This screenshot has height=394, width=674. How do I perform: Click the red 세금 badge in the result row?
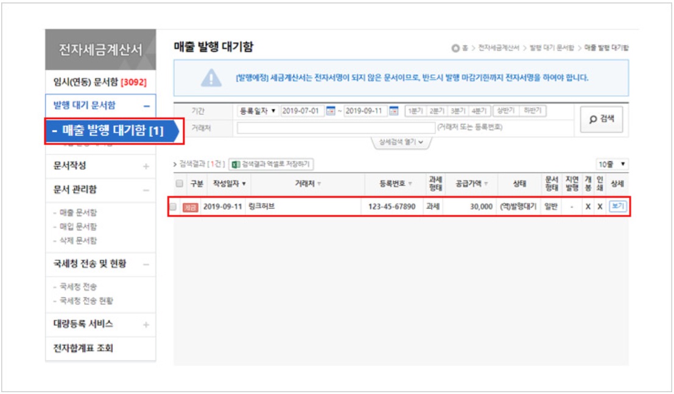point(190,207)
